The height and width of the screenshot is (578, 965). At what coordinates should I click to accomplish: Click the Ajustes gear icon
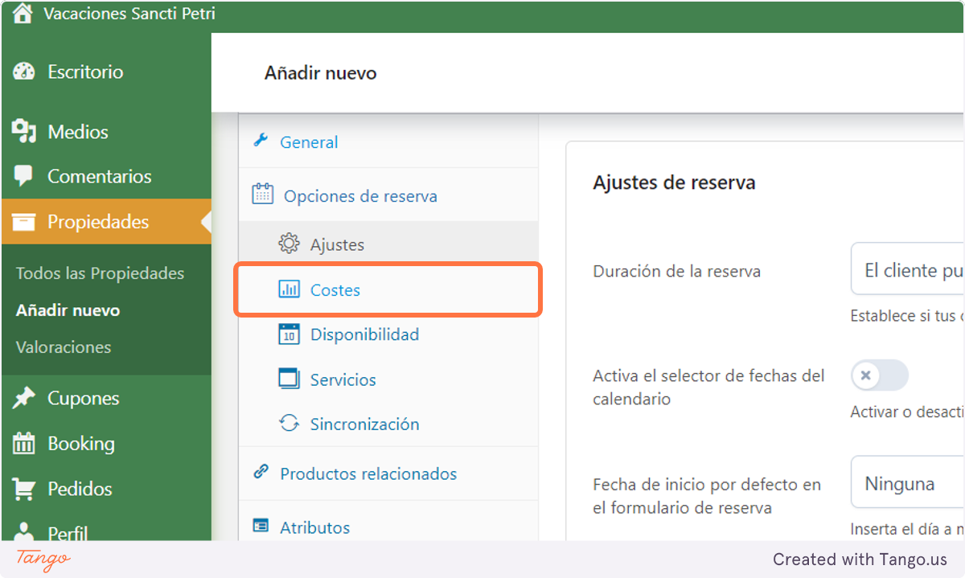[x=289, y=244]
